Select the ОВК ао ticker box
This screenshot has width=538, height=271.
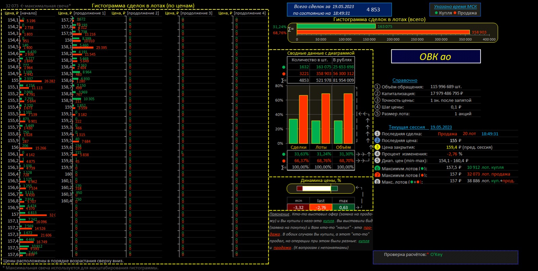(436, 56)
